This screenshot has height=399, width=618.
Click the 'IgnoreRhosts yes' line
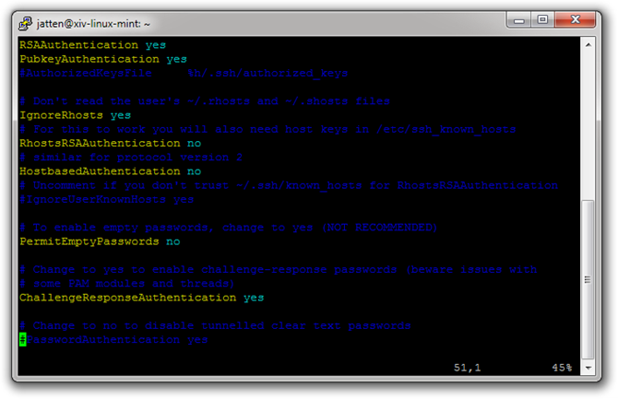[76, 115]
